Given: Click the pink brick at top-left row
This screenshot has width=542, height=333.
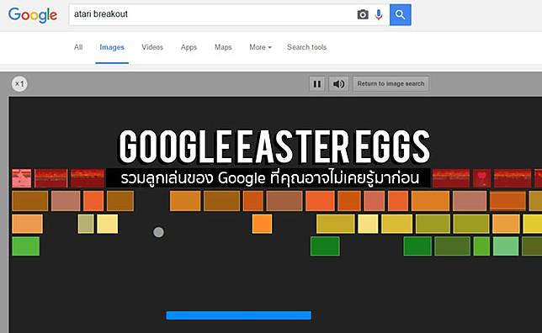Looking at the screenshot, I should click(21, 178).
